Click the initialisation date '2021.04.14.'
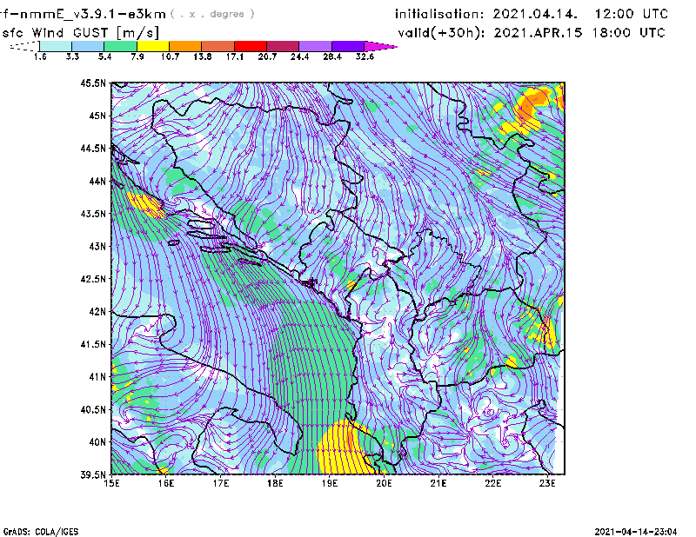Viewport: 696px width, 537px height. coord(535,14)
